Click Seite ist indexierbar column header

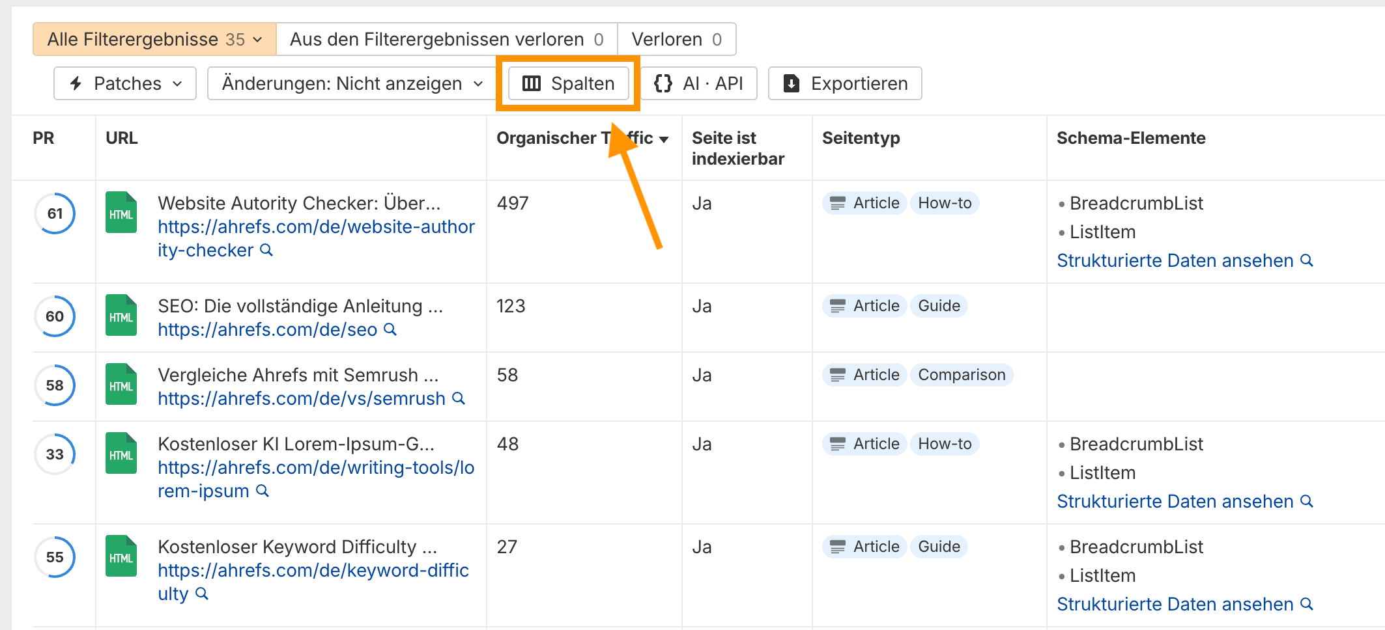(x=738, y=148)
